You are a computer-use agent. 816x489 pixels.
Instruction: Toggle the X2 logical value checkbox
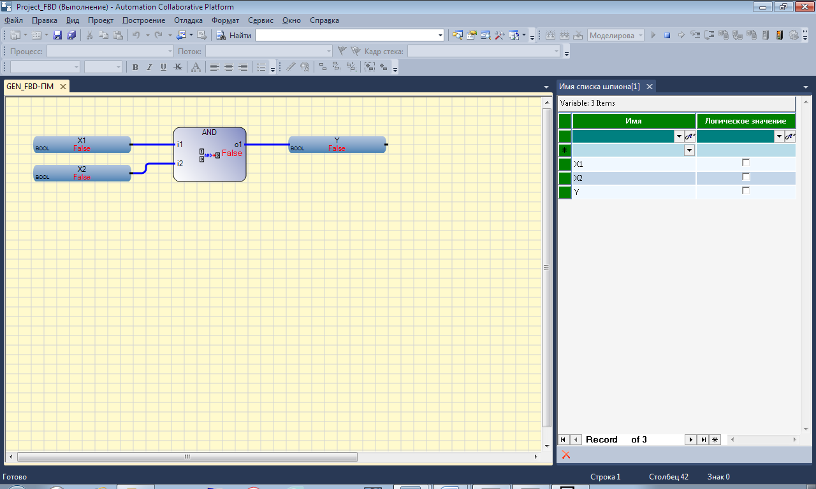pyautogui.click(x=746, y=177)
